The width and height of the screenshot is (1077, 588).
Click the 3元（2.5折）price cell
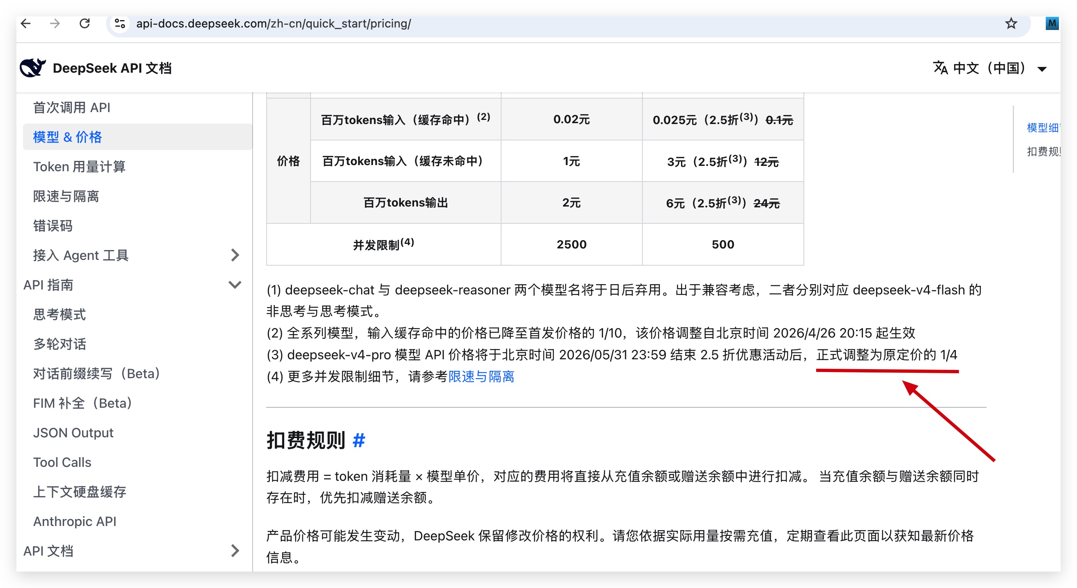point(723,161)
